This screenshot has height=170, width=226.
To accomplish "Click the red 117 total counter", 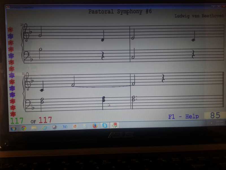I will [x=45, y=120].
